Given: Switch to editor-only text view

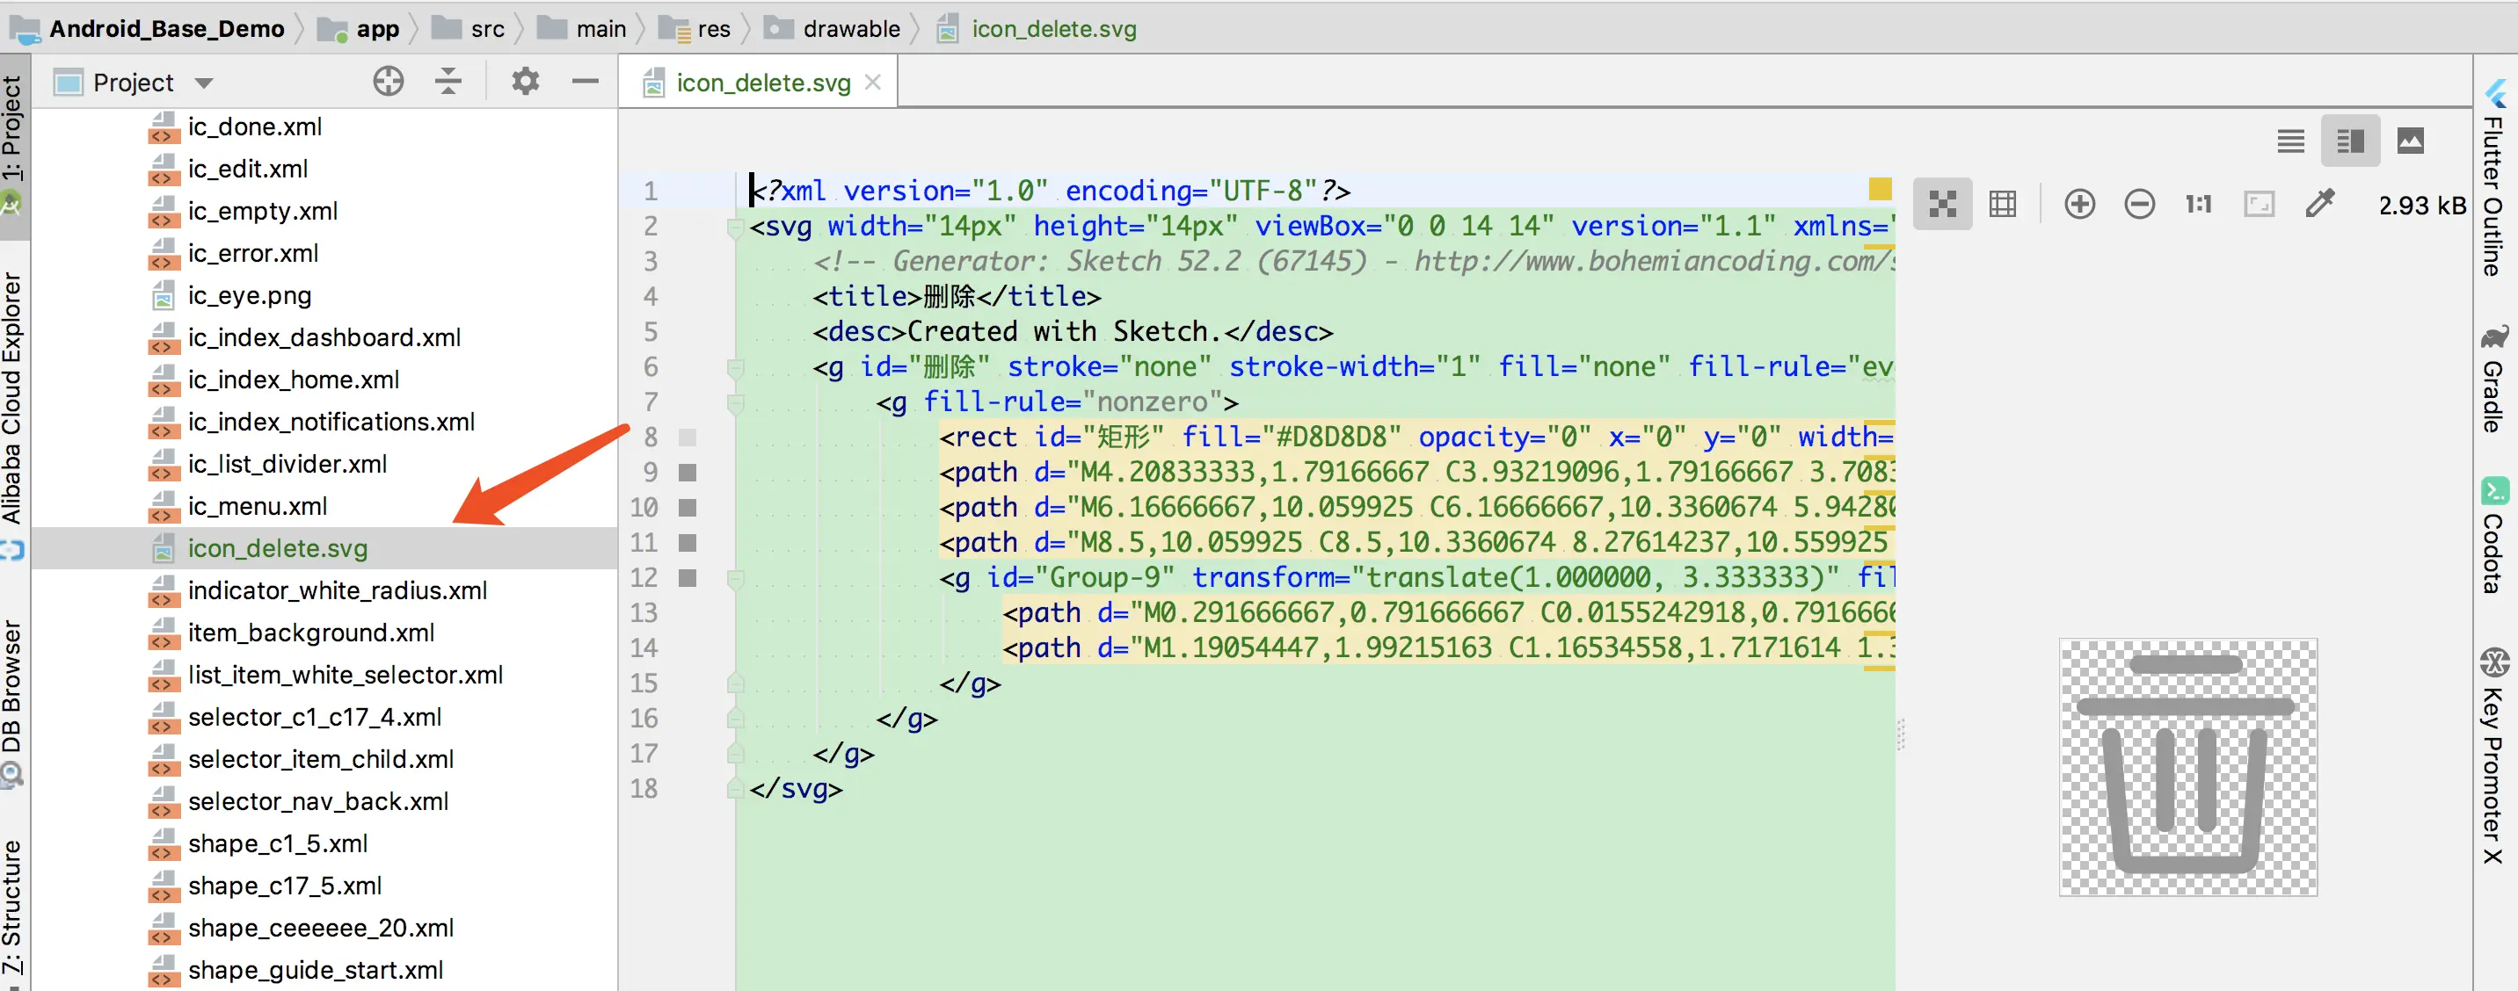Looking at the screenshot, I should 2290,141.
